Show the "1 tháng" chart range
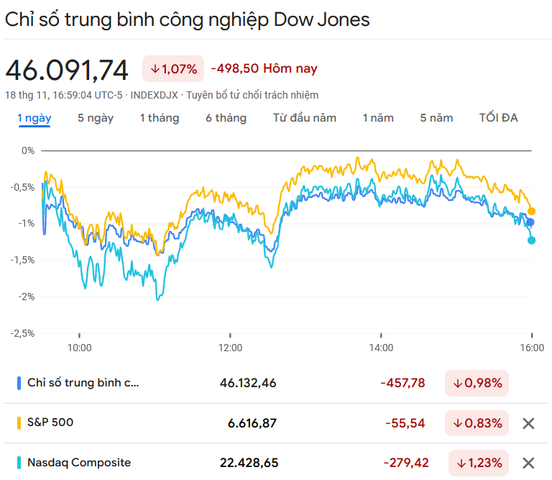 (160, 118)
